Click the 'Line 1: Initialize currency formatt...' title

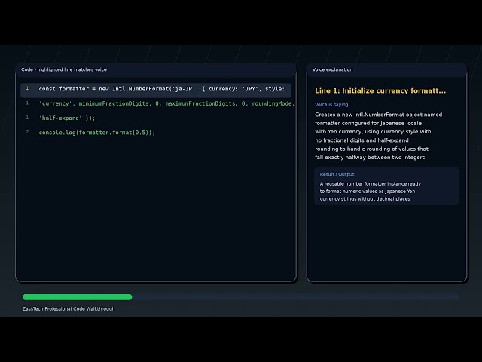tap(380, 90)
